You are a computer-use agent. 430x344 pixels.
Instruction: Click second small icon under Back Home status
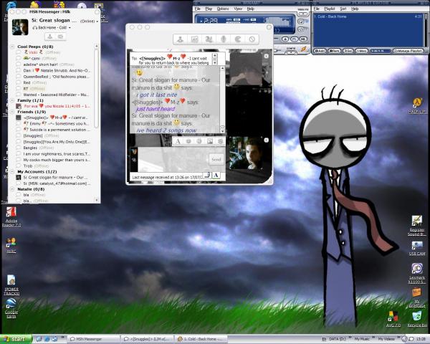click(x=60, y=37)
